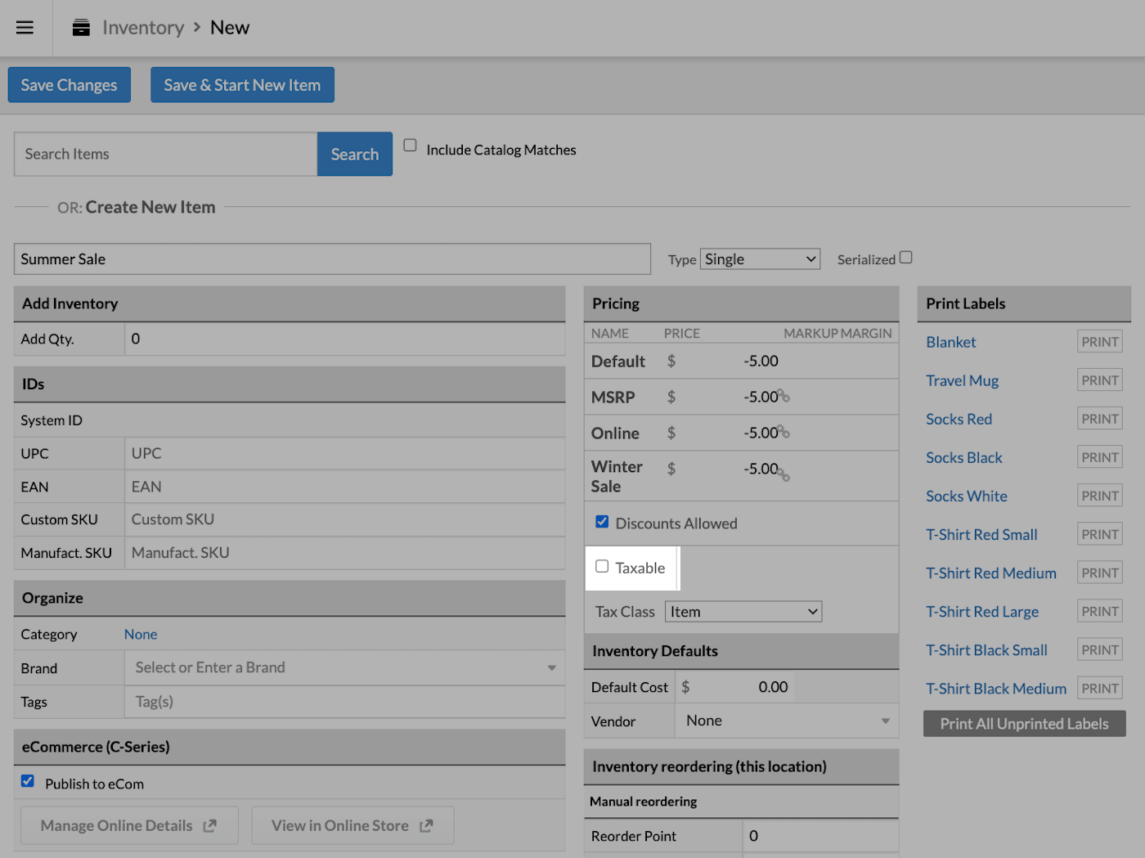Screen dimensions: 1145x858
Task: Open the Socks Red label link
Action: tap(959, 420)
